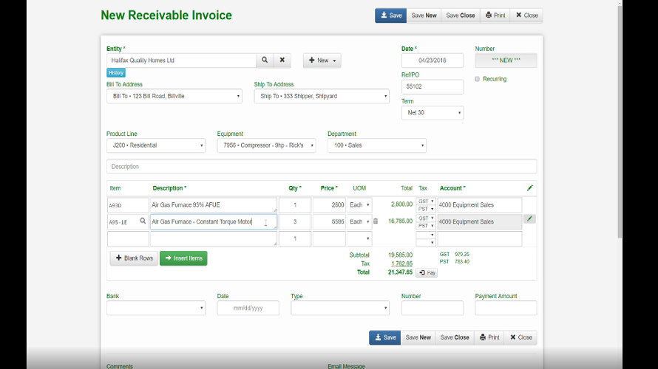Click the top Save button
The width and height of the screenshot is (658, 369).
coord(390,15)
